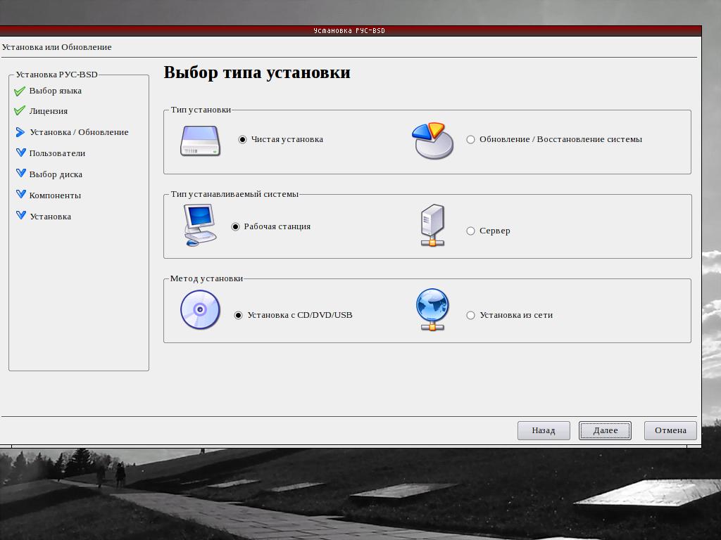Click the network globe install icon
721x540 pixels.
click(432, 309)
